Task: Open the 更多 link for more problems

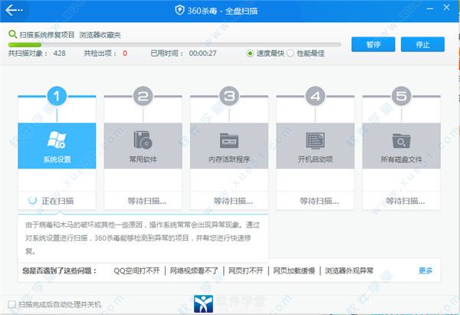Action: pos(426,271)
